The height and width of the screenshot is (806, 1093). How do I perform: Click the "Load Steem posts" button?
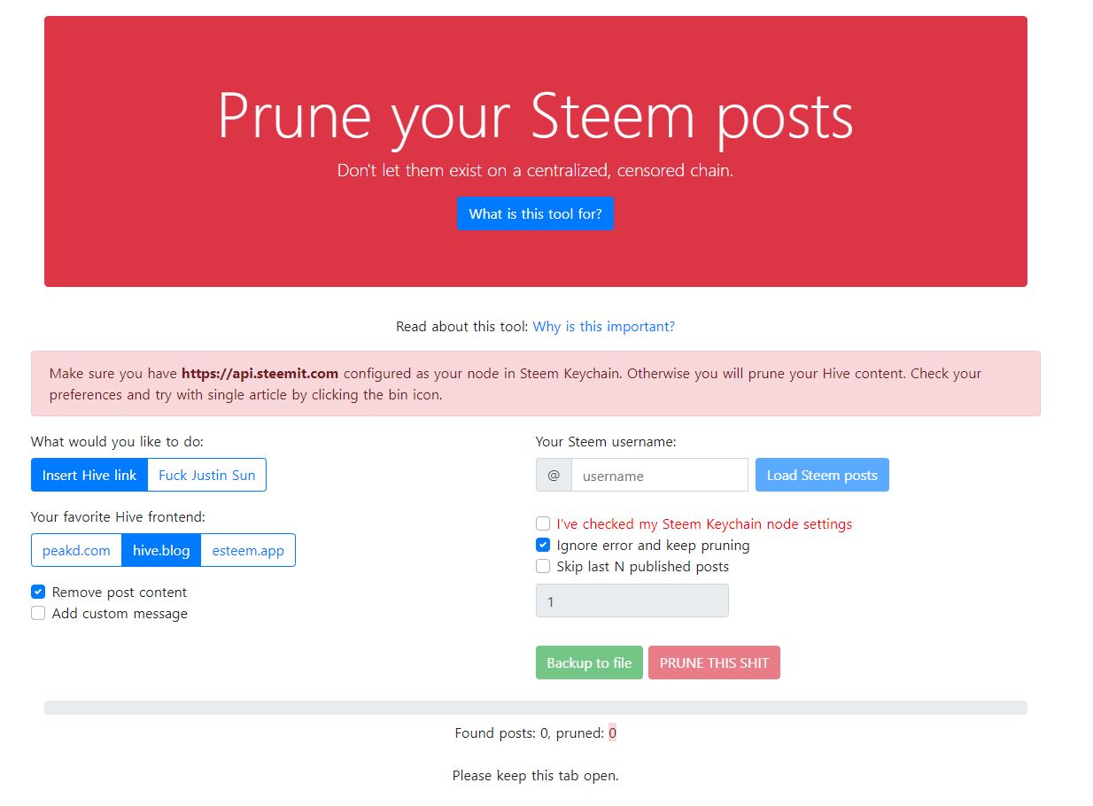pyautogui.click(x=822, y=475)
